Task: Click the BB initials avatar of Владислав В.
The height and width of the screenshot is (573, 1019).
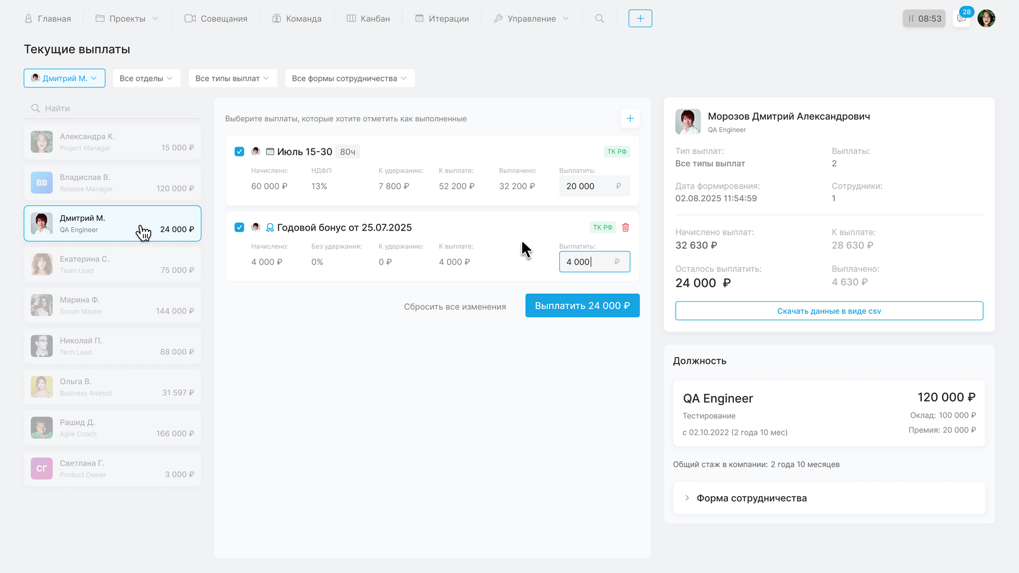Action: [42, 183]
